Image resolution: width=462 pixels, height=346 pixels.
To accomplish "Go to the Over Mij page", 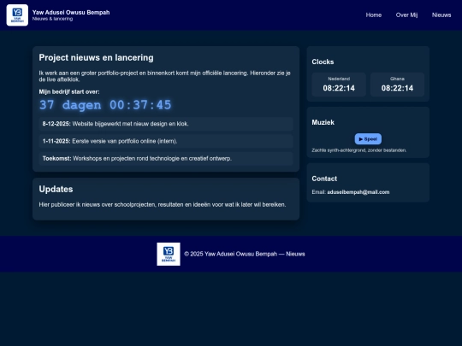I will pos(406,15).
